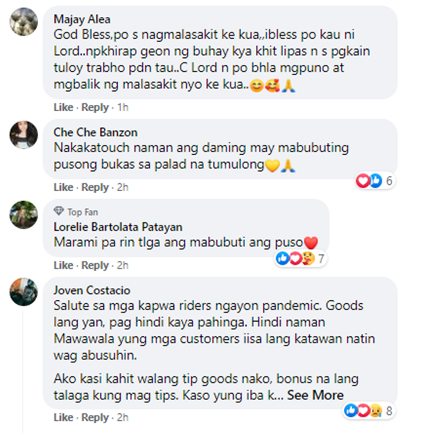Viewport: 435px width, 433px height.
Task: Like Lorelie Bartolata Patayan's comment
Action: [x=64, y=265]
